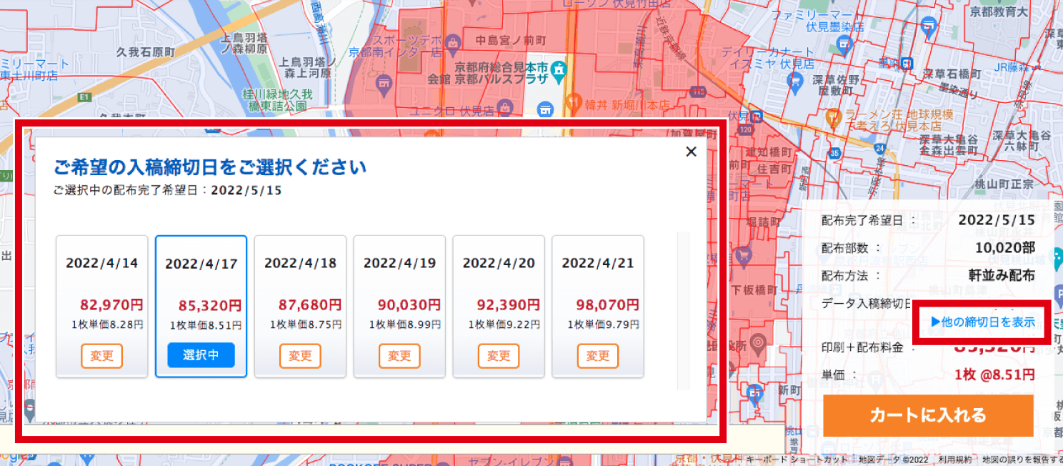Click the 選択中 button for 2022/4/17

pos(201,355)
